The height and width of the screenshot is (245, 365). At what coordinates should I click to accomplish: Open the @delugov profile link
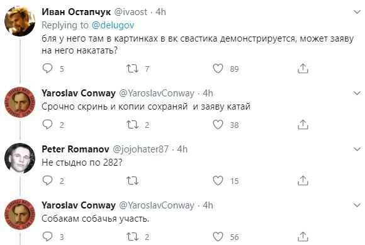click(x=113, y=25)
